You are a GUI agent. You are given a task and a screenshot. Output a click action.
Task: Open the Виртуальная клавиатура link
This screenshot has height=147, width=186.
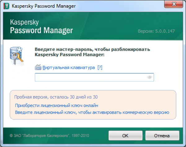pyautogui.click(x=69, y=67)
